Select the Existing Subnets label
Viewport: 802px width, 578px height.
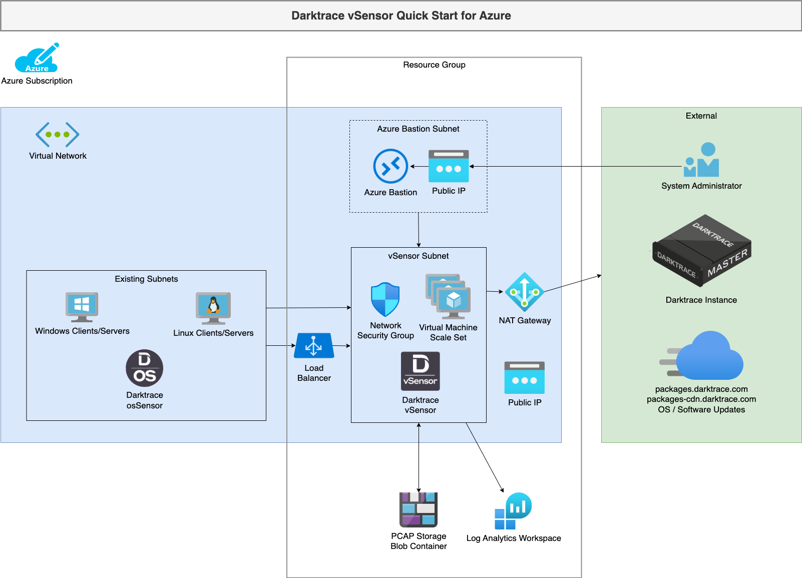(x=146, y=279)
